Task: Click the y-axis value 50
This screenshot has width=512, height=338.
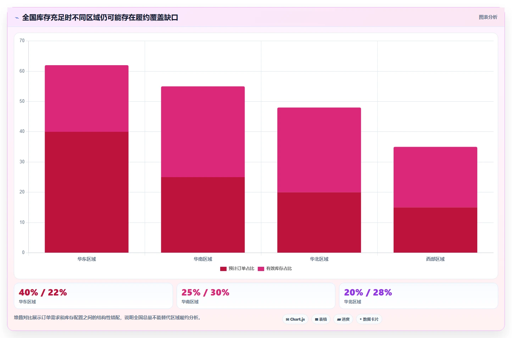Action: (x=22, y=101)
